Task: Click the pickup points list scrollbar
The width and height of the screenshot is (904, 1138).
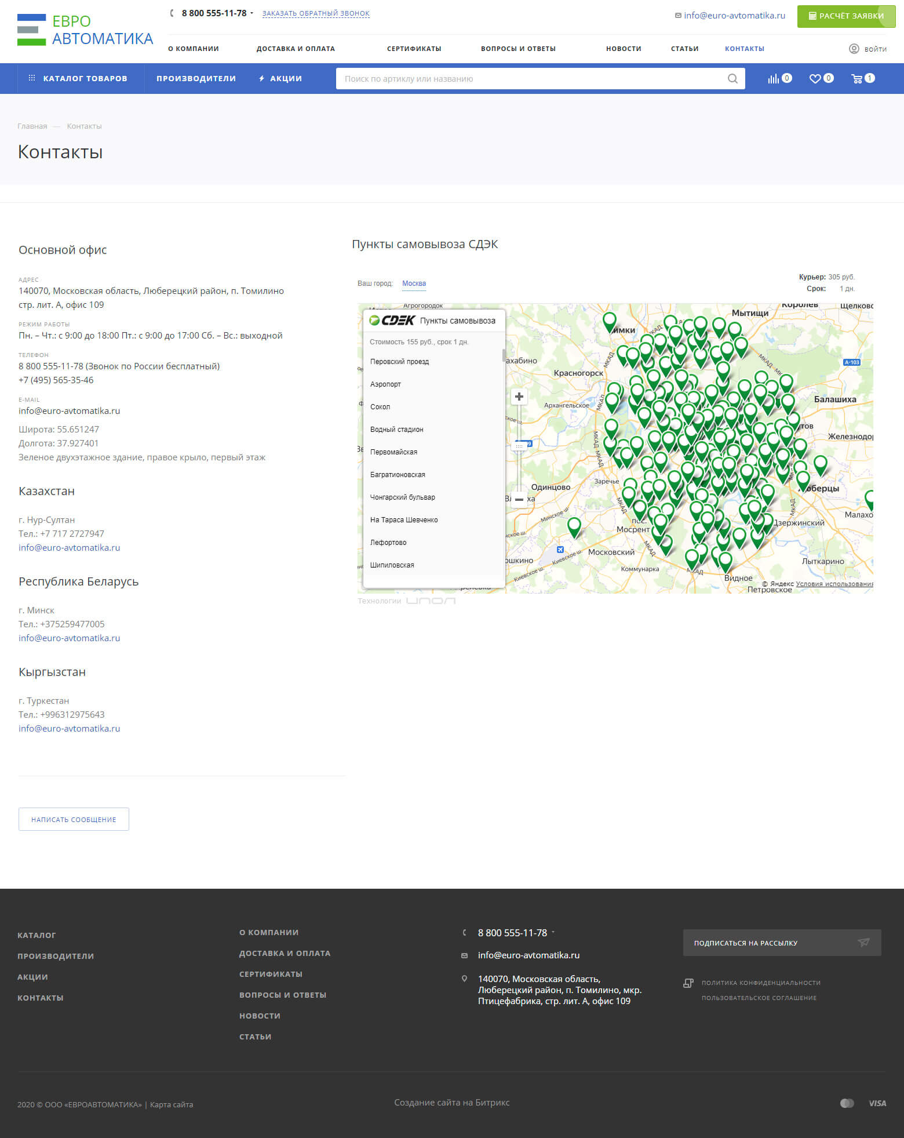Action: (x=504, y=355)
